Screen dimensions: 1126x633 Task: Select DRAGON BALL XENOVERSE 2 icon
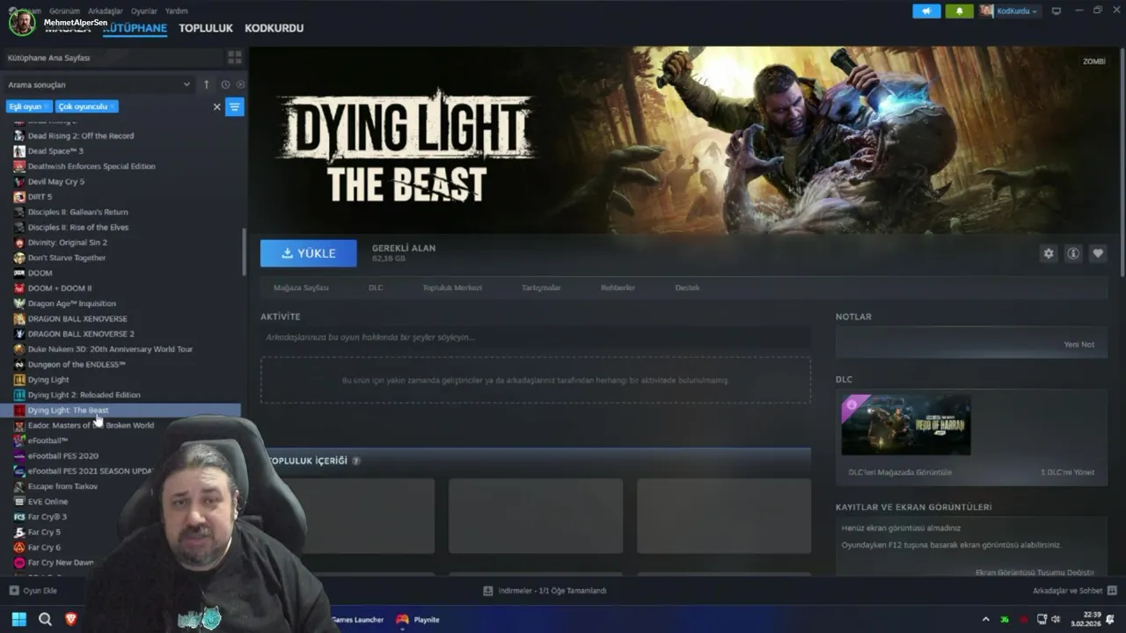[19, 334]
